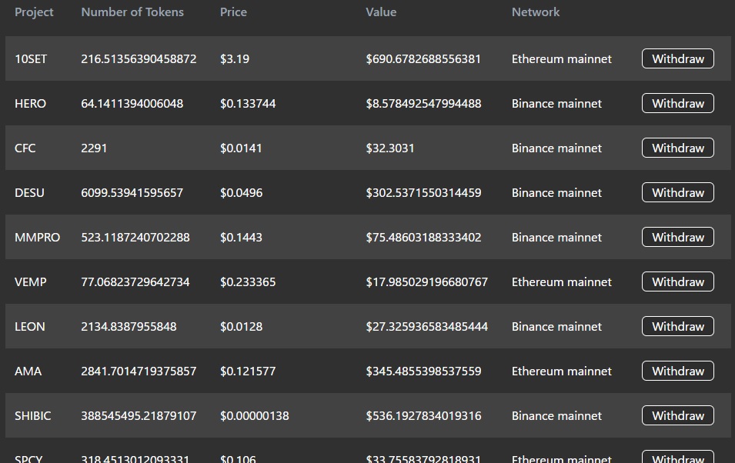Click the Value column header
The height and width of the screenshot is (463, 735).
(381, 12)
